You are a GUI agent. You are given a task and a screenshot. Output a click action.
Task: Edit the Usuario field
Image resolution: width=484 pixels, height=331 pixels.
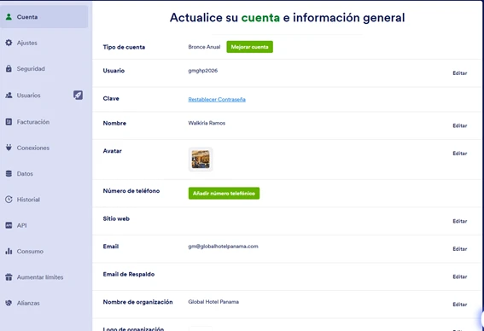click(459, 73)
